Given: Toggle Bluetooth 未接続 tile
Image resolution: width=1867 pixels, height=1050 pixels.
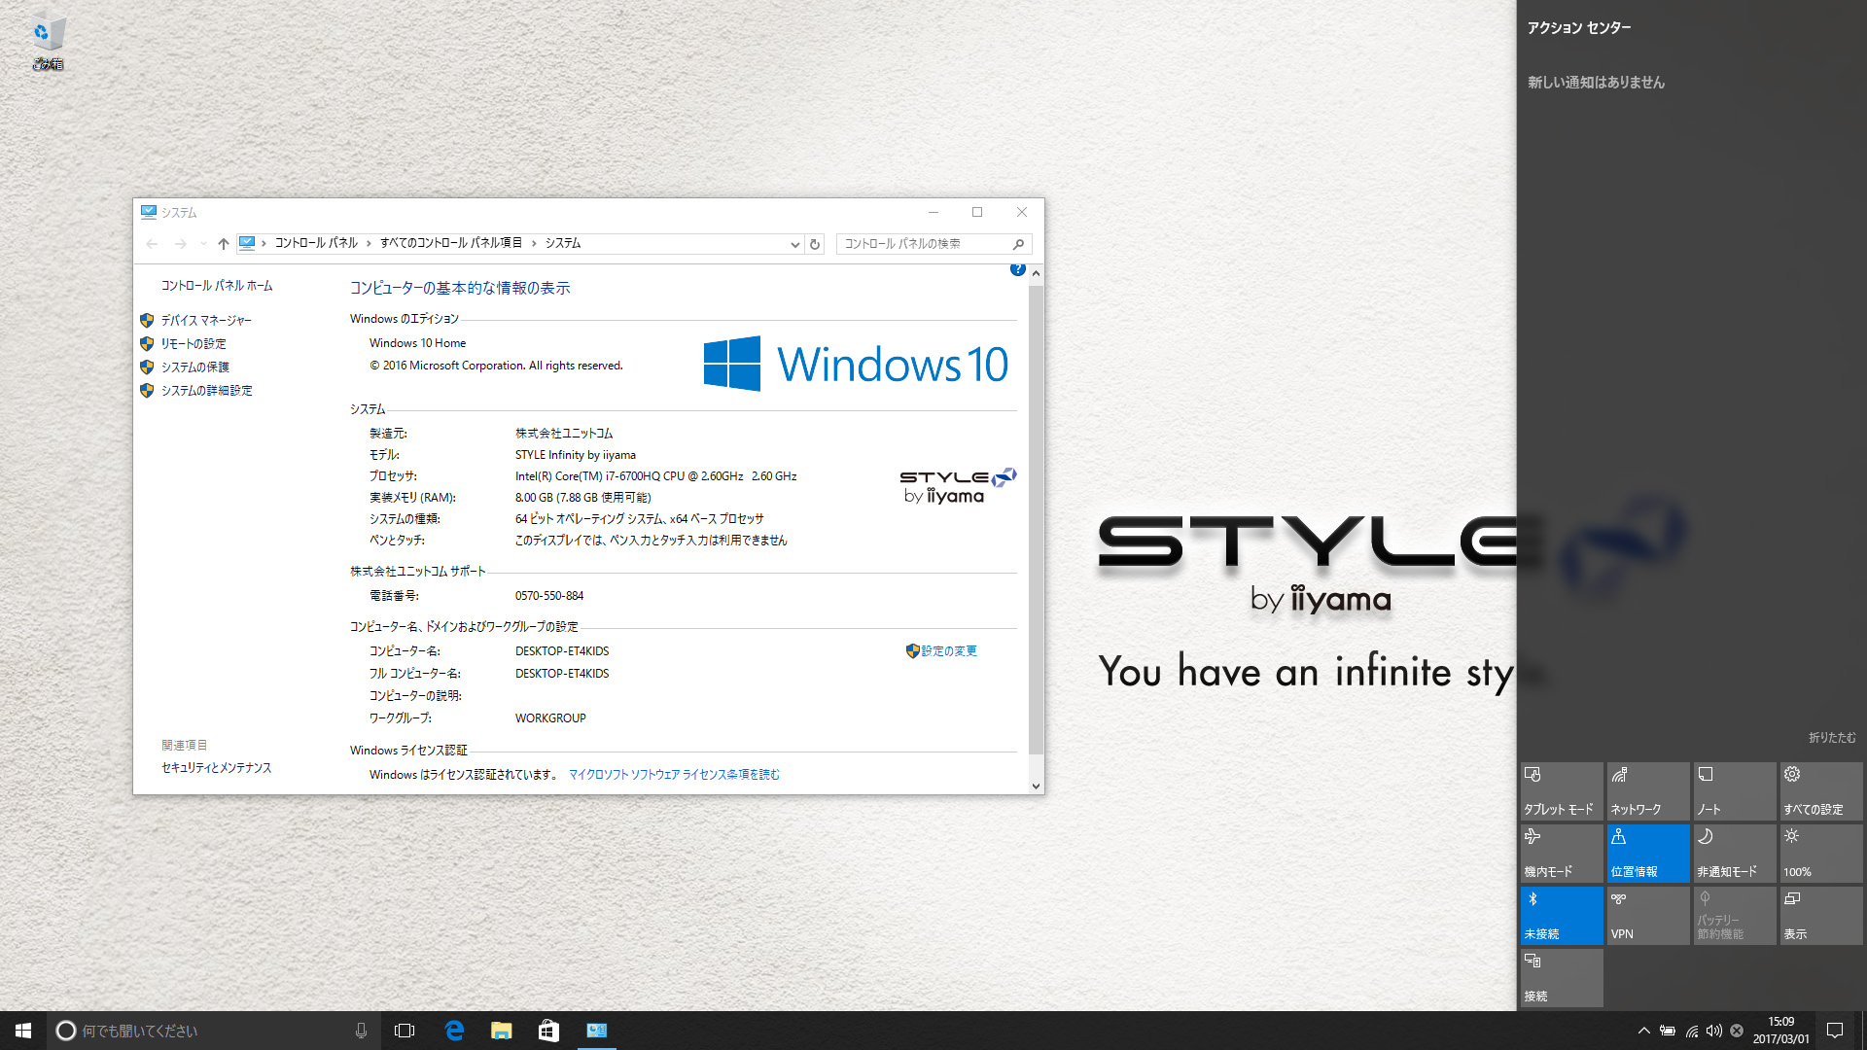Looking at the screenshot, I should (1562, 915).
